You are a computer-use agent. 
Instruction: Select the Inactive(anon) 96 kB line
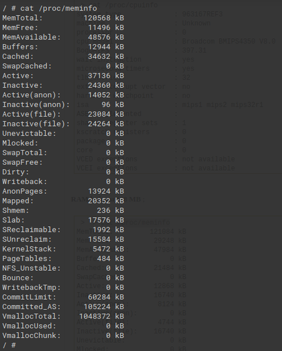coord(63,105)
